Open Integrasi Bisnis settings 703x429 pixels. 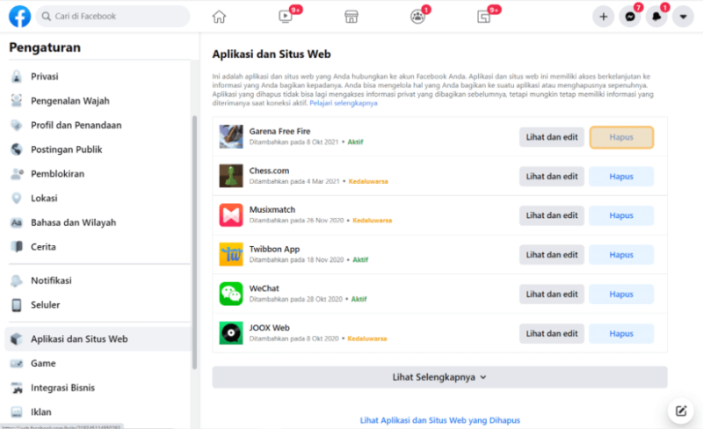pyautogui.click(x=98, y=388)
